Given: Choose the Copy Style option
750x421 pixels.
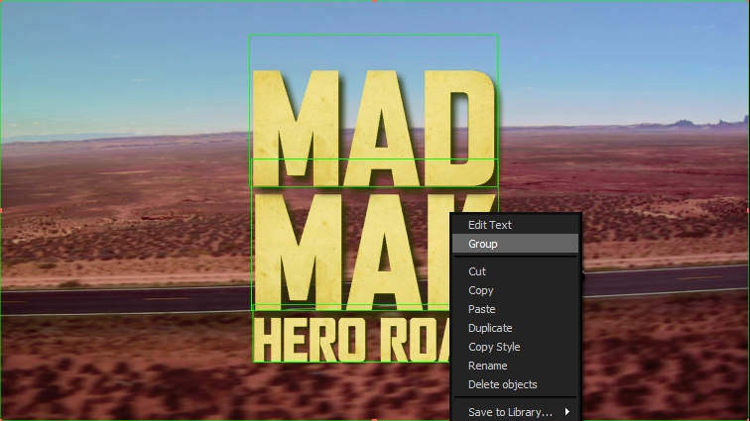Looking at the screenshot, I should [494, 347].
